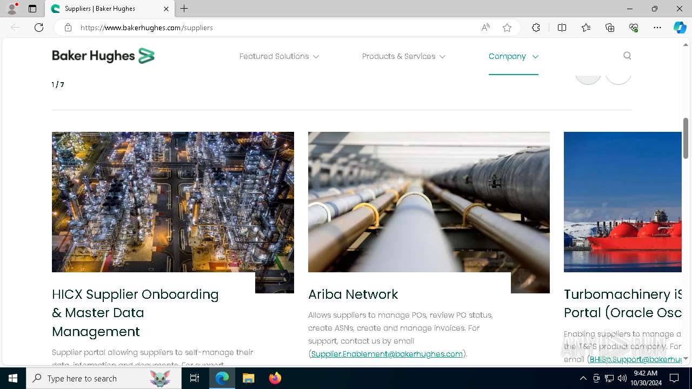Close the Suppliers | Baker Hughes tab
The width and height of the screenshot is (692, 389).
point(166,9)
